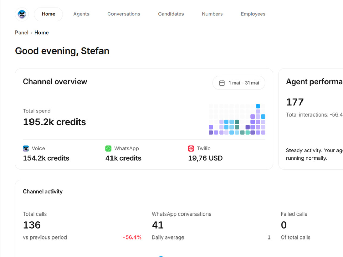This screenshot has width=343, height=257.
Task: Click the Channel activity heading
Action: tap(43, 192)
